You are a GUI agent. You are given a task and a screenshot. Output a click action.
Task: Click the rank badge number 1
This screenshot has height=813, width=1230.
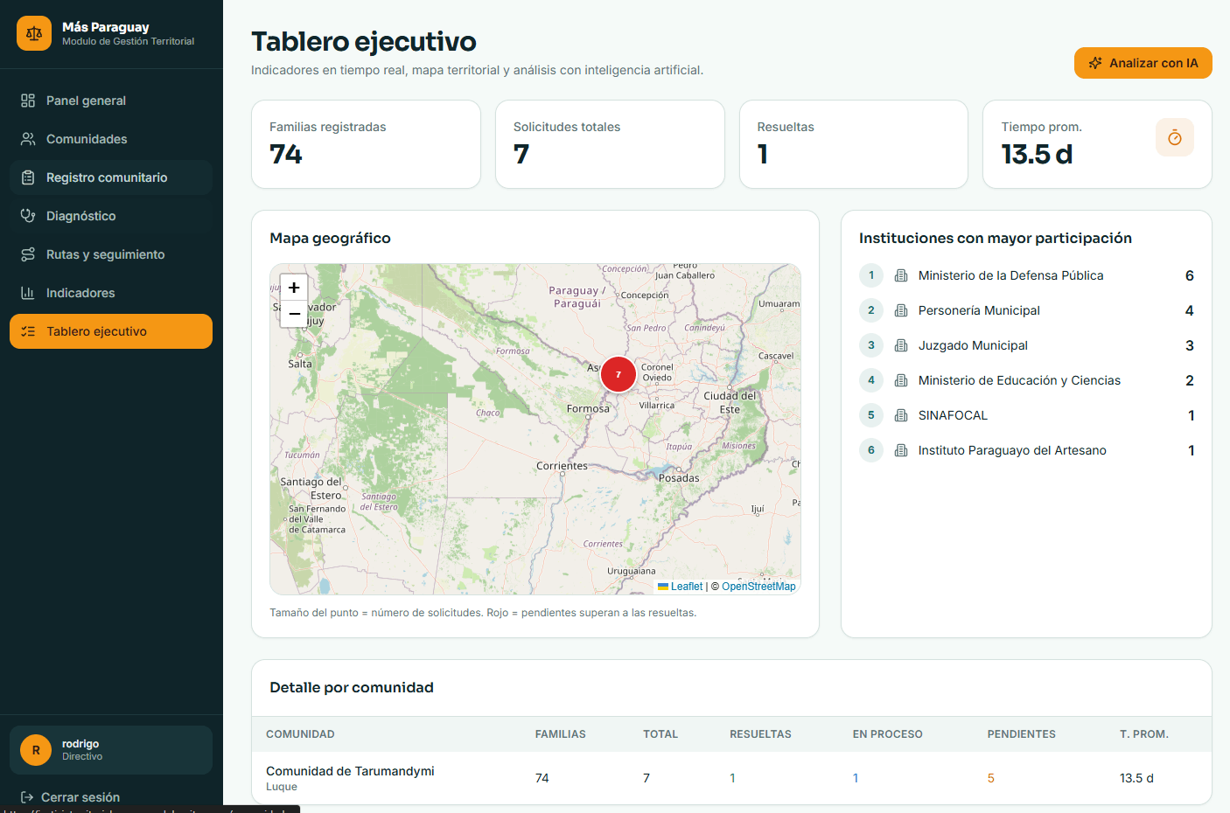871,275
